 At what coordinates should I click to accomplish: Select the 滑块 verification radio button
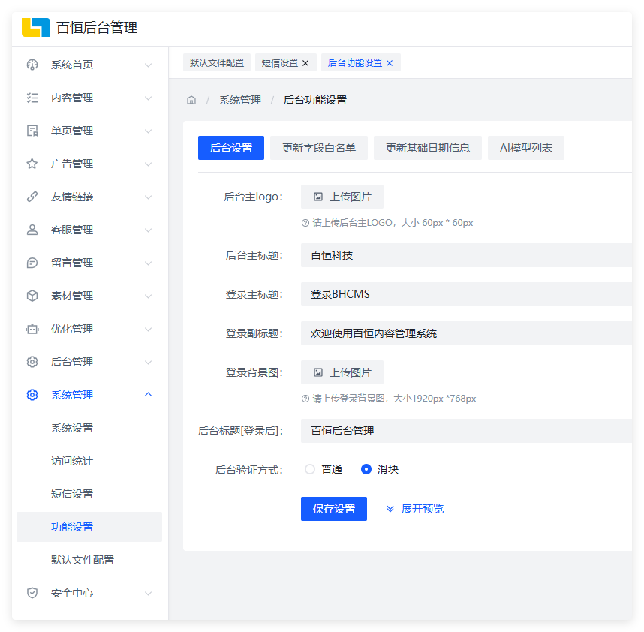(x=366, y=468)
